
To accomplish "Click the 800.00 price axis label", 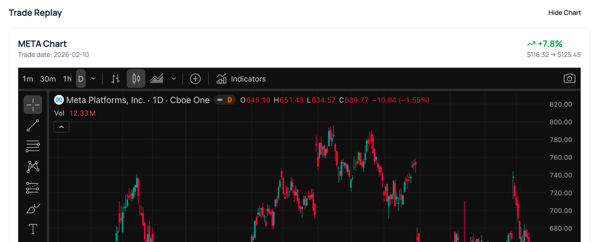I will [x=561, y=122].
